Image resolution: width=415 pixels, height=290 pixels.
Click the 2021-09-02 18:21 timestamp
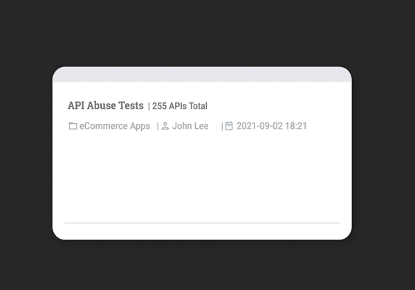tap(272, 126)
